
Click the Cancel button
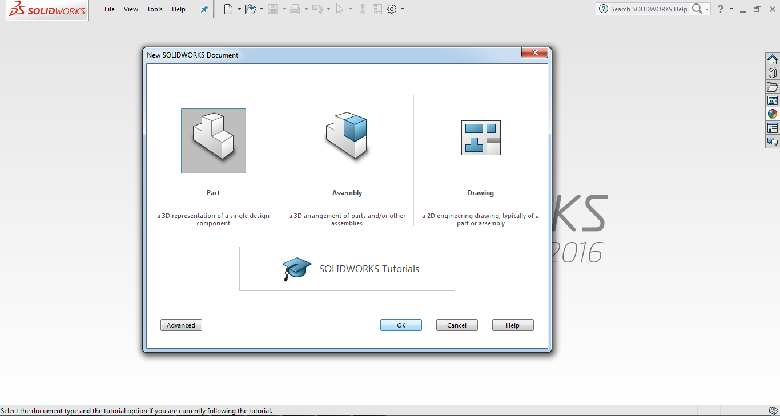point(457,325)
